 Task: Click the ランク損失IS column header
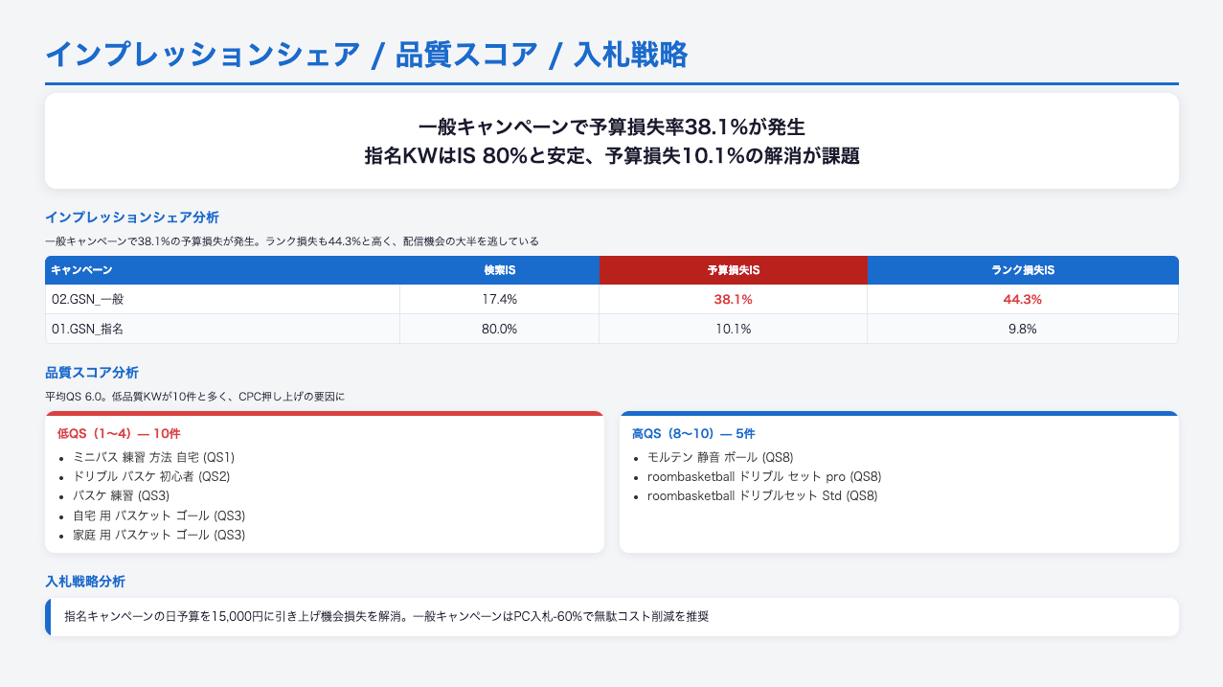point(1022,271)
